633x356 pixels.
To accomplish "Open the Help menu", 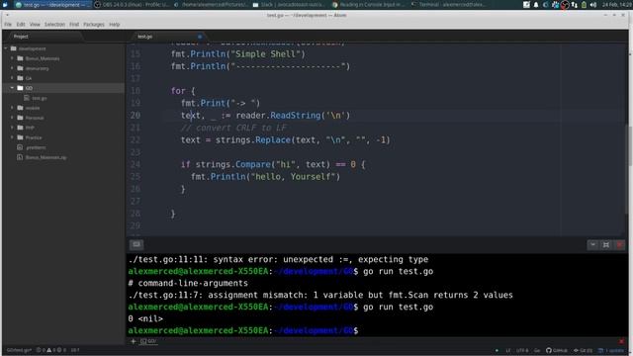I will click(x=115, y=25).
